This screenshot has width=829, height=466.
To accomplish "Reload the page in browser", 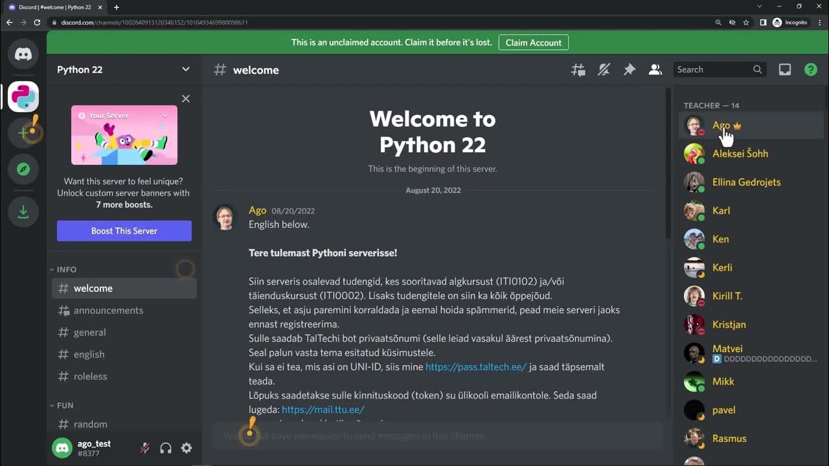I will click(37, 22).
